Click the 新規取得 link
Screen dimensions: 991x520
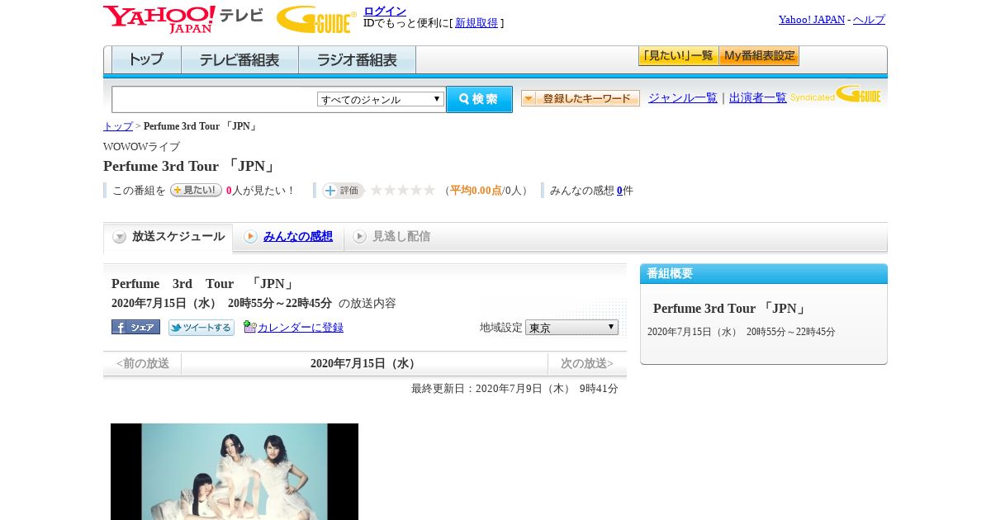coord(477,23)
